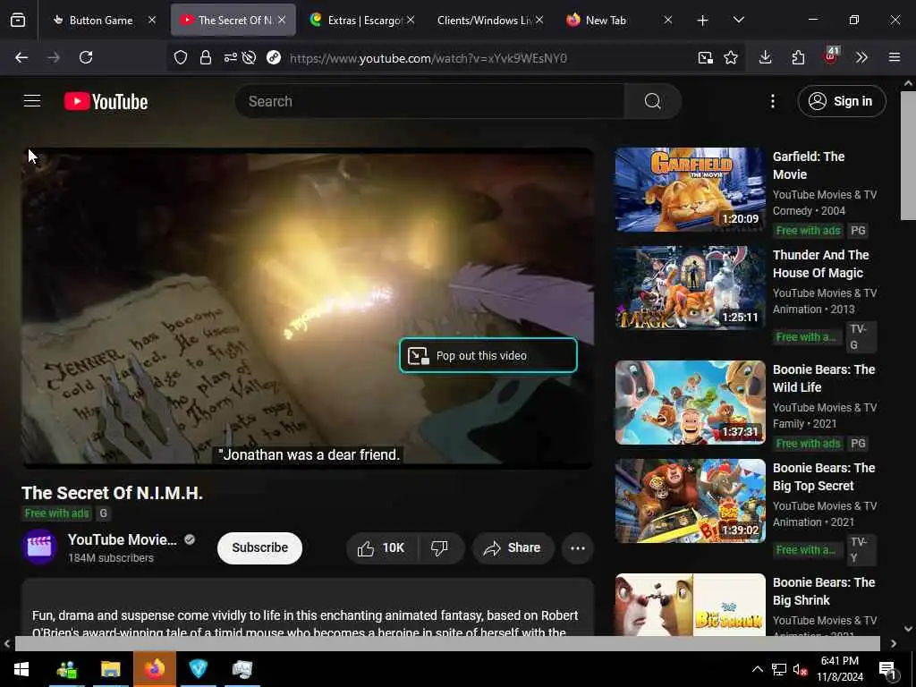916x687 pixels.
Task: Open Firefox application hamburger menu
Action: [894, 57]
